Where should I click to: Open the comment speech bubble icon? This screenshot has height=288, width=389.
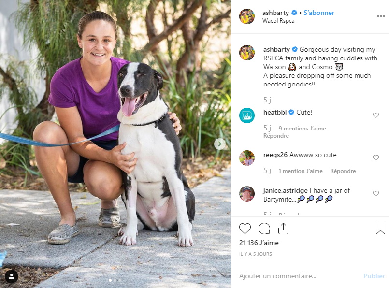coord(264,229)
